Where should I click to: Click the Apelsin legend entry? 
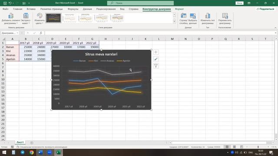pos(123,61)
